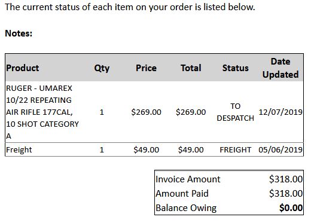
Task: Click the Invoice Amount label
Action: [x=188, y=179]
